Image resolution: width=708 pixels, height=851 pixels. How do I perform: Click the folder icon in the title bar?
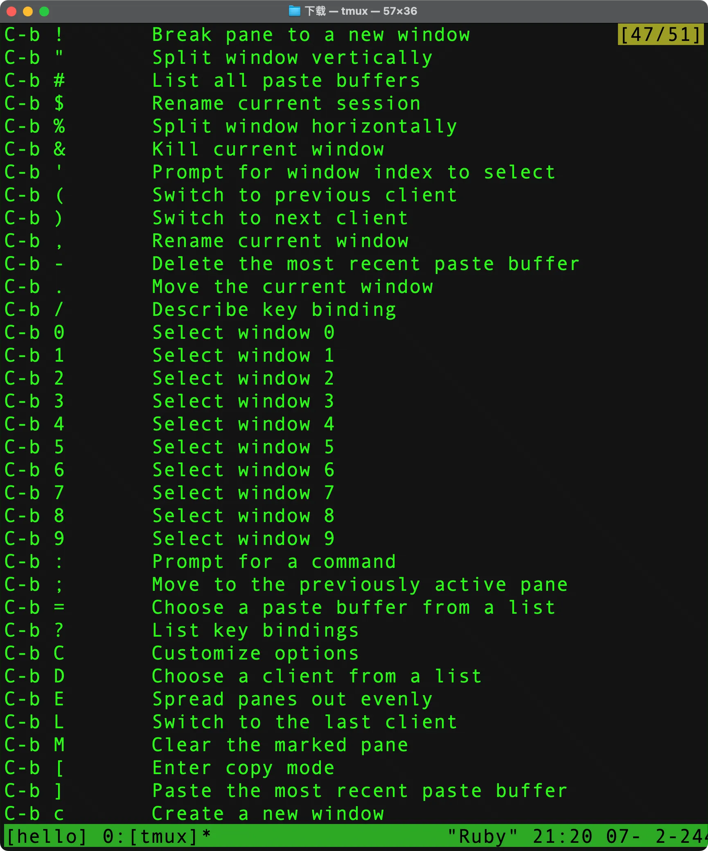click(294, 11)
